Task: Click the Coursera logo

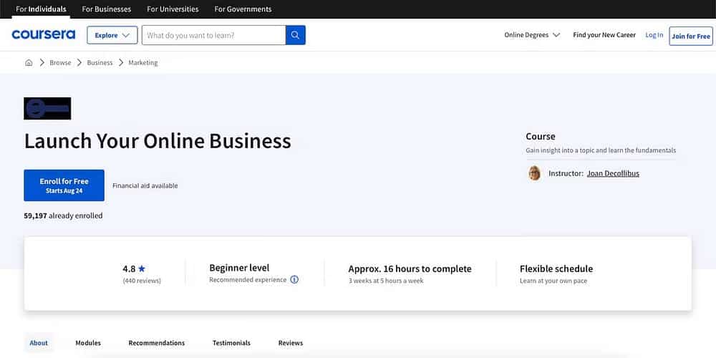Action: tap(44, 35)
